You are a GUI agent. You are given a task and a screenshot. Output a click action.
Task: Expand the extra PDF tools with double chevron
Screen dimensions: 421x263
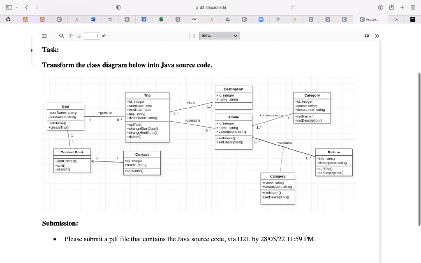pos(377,36)
